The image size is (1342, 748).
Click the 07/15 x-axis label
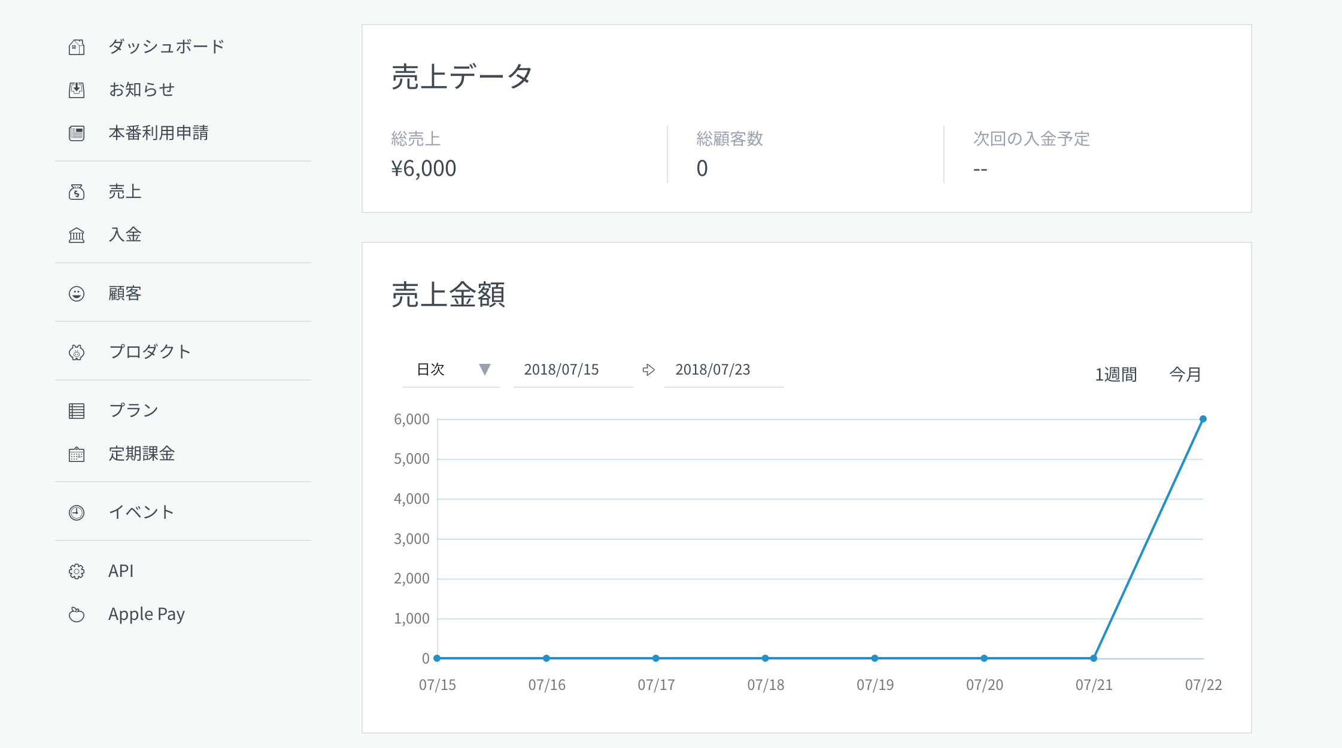click(x=437, y=685)
